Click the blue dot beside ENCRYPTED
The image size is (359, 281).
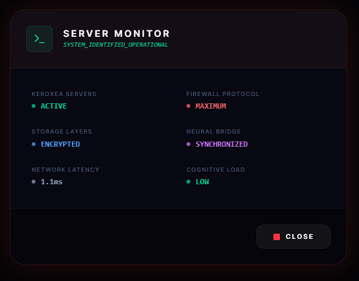tap(34, 144)
